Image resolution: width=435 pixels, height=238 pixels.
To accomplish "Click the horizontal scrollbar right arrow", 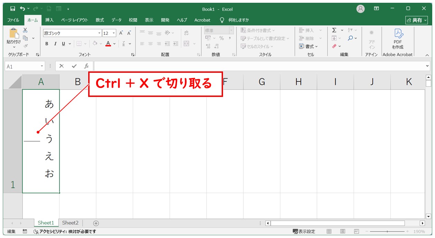I will 422,223.
